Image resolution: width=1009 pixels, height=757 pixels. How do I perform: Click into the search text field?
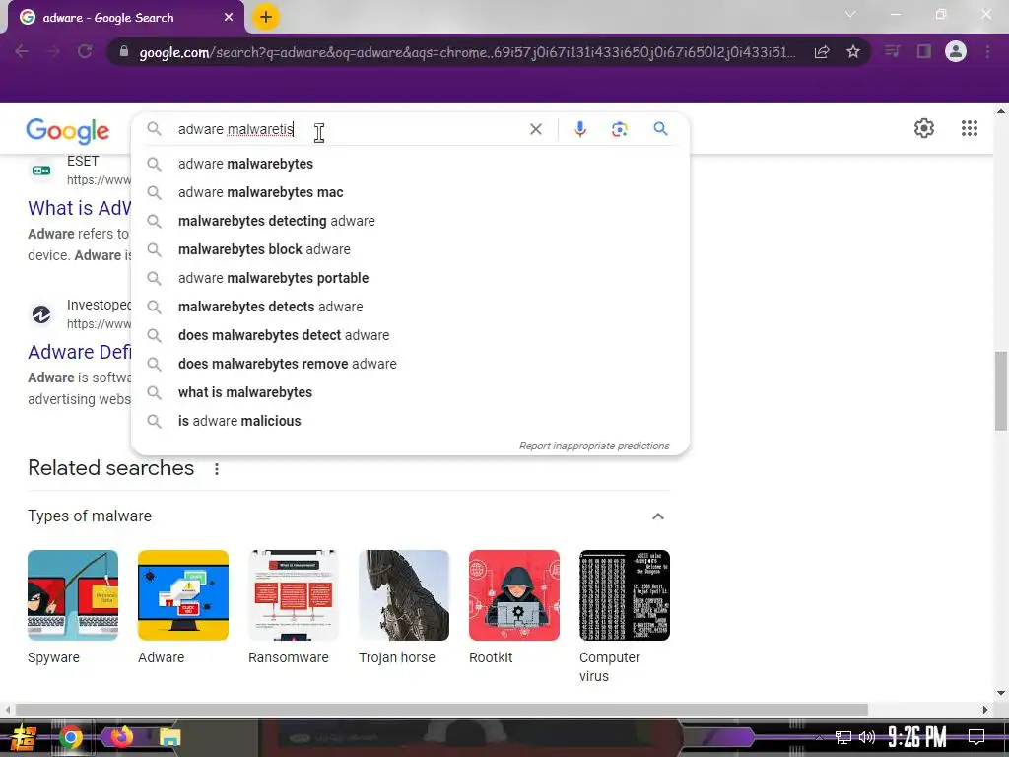click(348, 129)
